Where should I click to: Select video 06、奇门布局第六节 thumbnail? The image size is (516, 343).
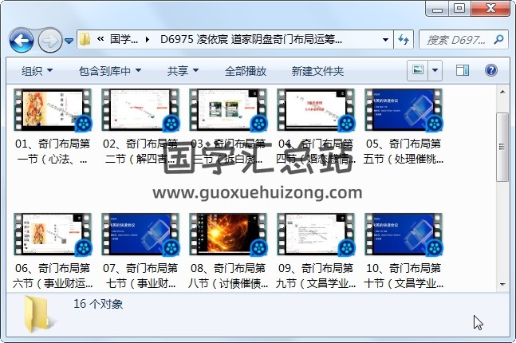tap(53, 235)
